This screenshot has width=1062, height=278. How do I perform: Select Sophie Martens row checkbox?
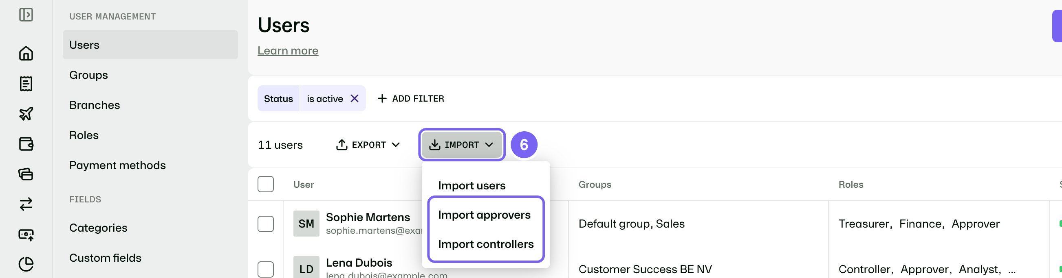[x=266, y=224]
